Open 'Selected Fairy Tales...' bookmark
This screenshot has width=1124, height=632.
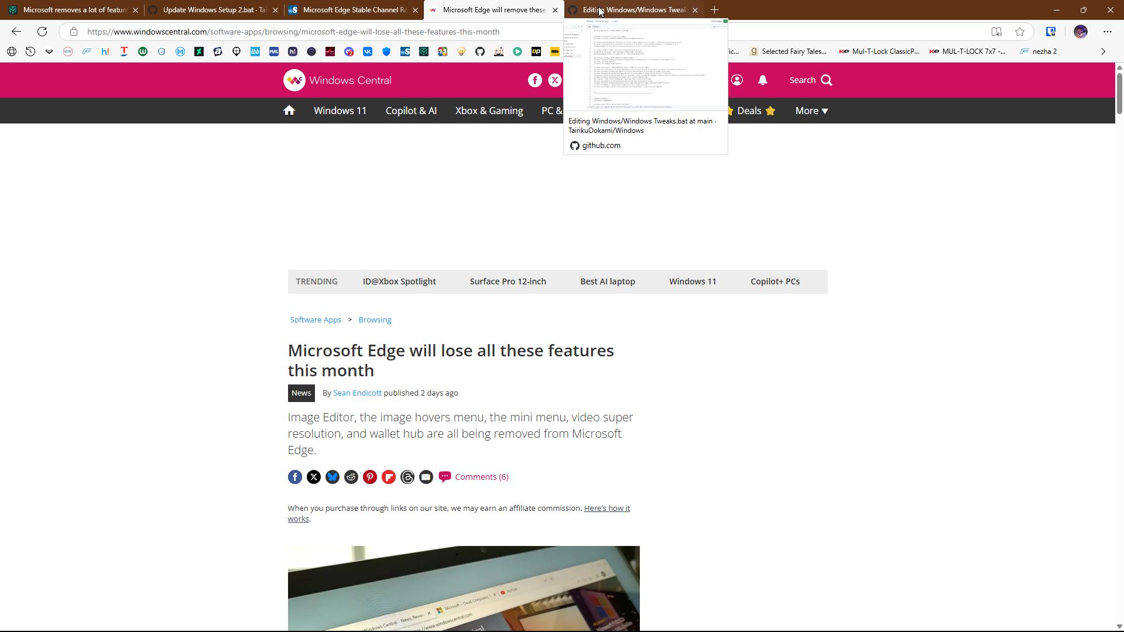click(x=788, y=51)
